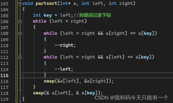Click the '--left;' statement
173x103 pixels.
coord(64,69)
